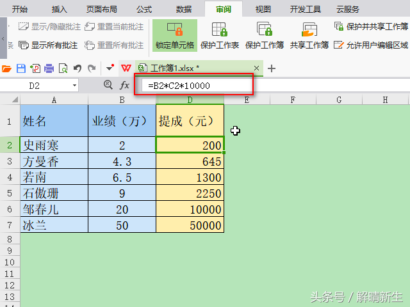This screenshot has height=307, width=410.
Task: Click the fx insert function icon
Action: tap(124, 85)
